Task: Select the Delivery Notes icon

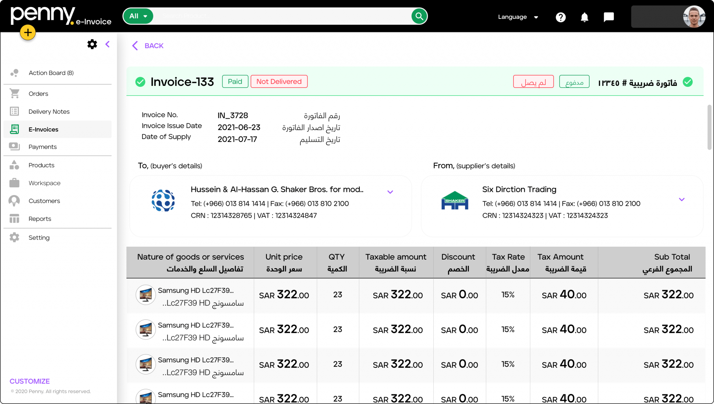Action: (14, 111)
